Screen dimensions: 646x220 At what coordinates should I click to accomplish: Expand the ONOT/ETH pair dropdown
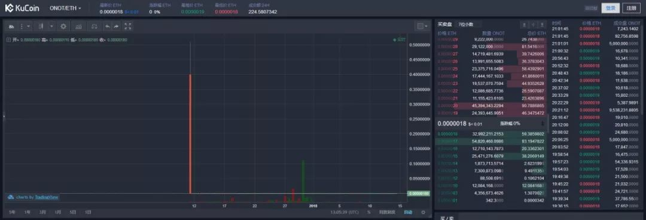[x=65, y=8]
